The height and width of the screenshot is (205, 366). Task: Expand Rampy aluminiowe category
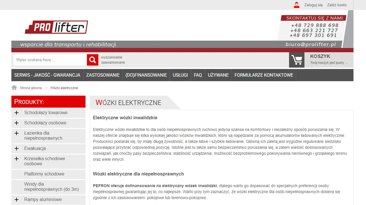click(16, 200)
